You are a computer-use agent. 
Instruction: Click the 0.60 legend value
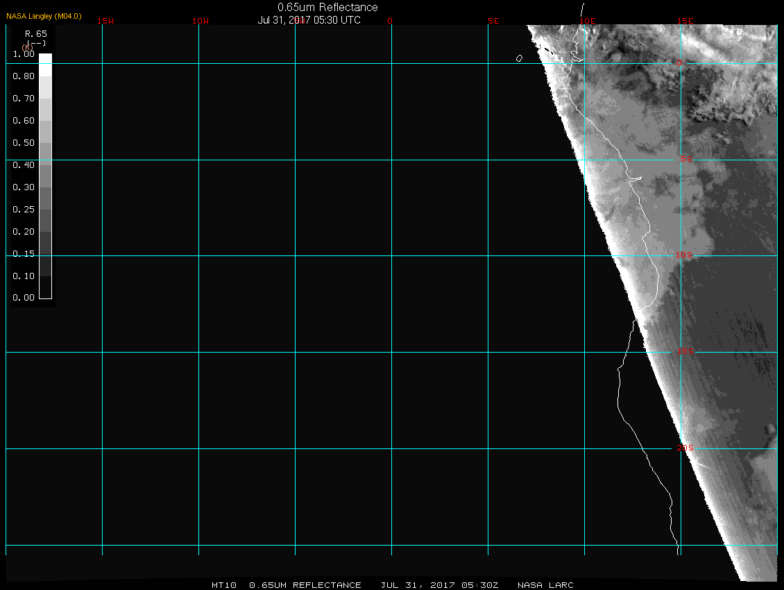24,121
